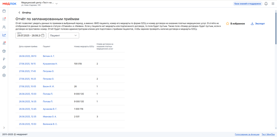Open the calendar schedule sidebar icon
This screenshot has height=137, width=277.
(x=4, y=11)
